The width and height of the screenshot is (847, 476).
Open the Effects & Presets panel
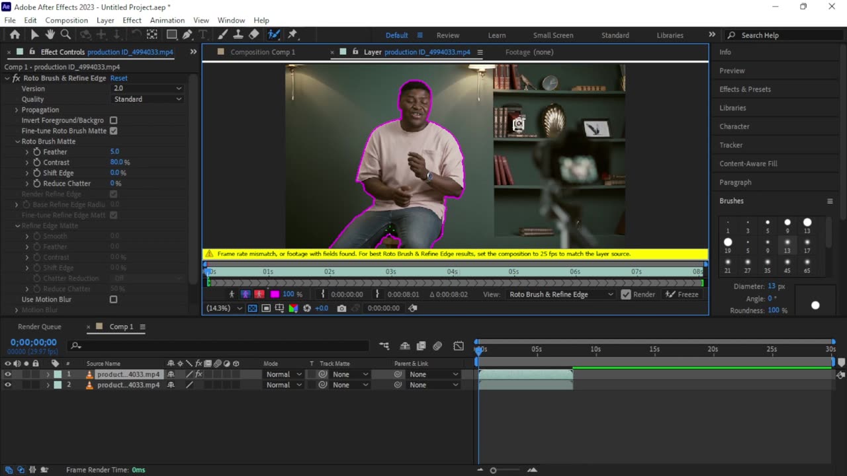point(745,89)
